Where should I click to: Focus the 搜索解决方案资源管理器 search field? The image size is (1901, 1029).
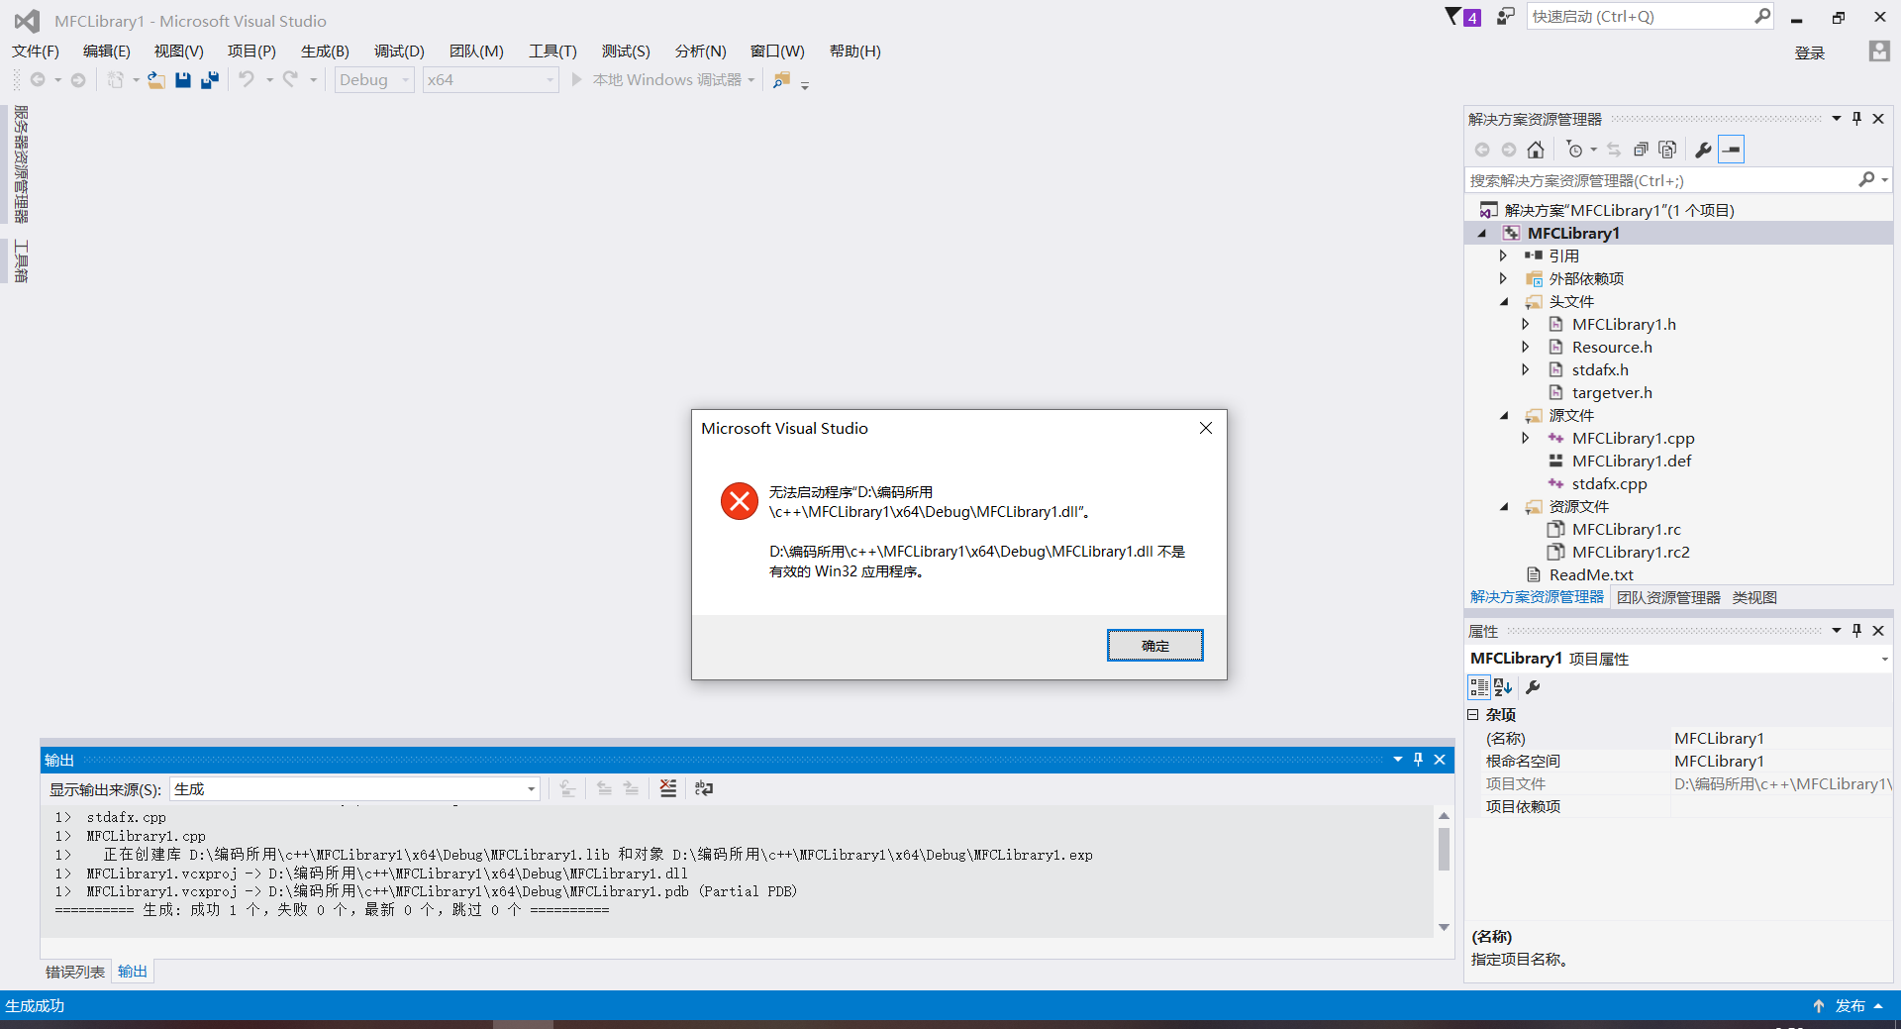coord(1662,180)
